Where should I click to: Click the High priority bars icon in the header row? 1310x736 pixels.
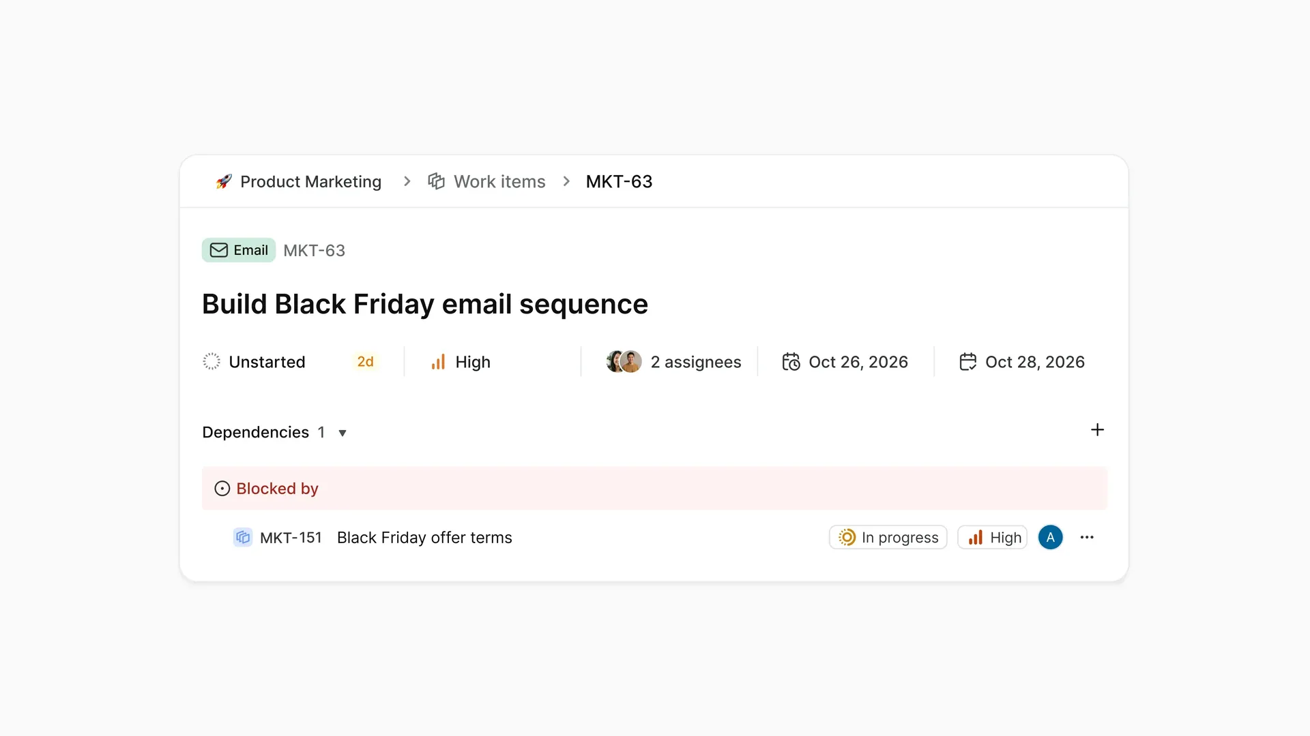click(x=438, y=362)
